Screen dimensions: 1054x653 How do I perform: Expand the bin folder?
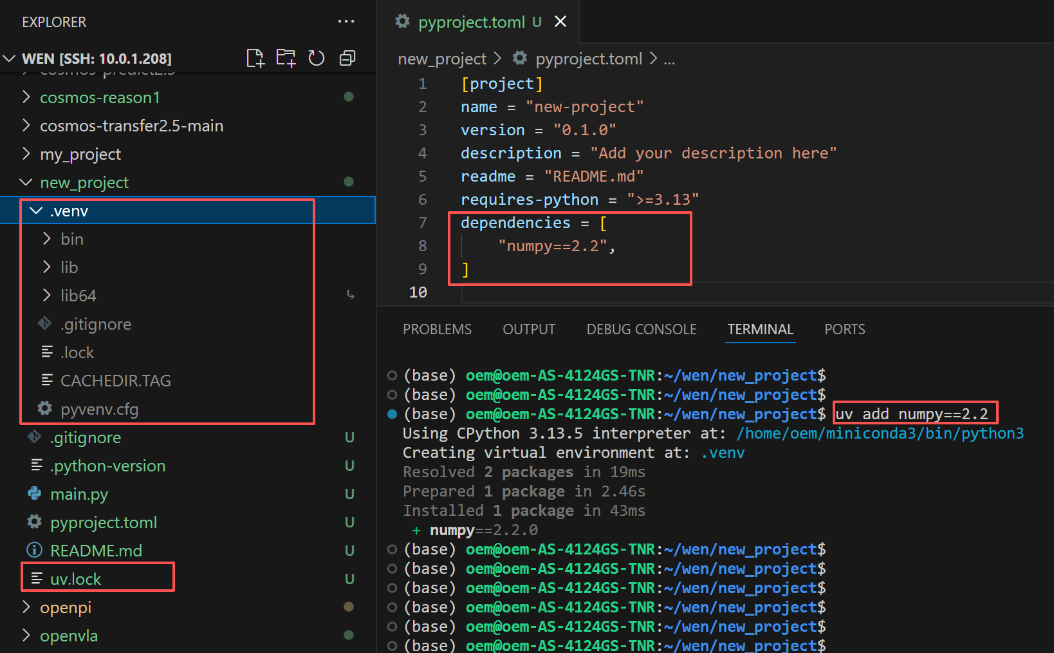tap(47, 238)
